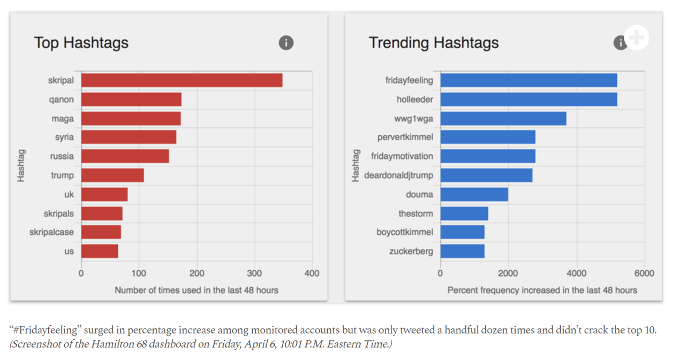The width and height of the screenshot is (680, 353).
Task: Click the Top Hashtags info icon
Action: (286, 43)
